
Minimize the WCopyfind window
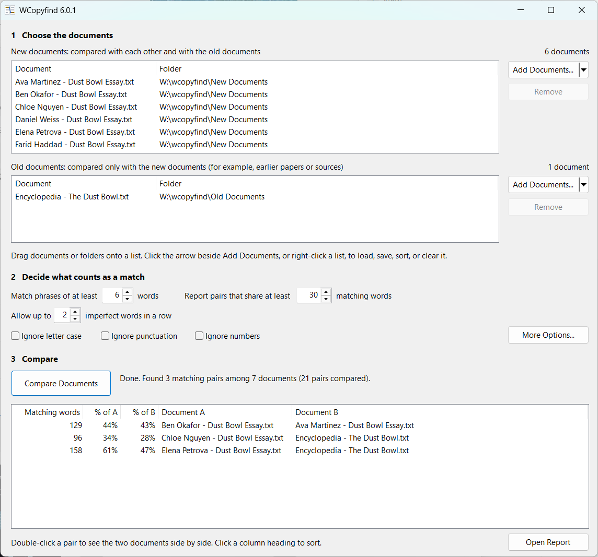[520, 10]
